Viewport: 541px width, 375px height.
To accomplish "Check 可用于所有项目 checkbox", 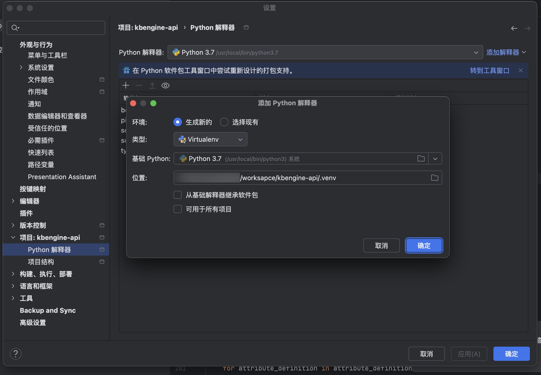I will pyautogui.click(x=178, y=209).
